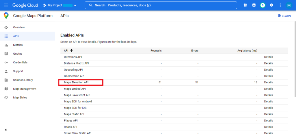Sort by the Requests column header
The height and width of the screenshot is (134, 296).
[156, 51]
